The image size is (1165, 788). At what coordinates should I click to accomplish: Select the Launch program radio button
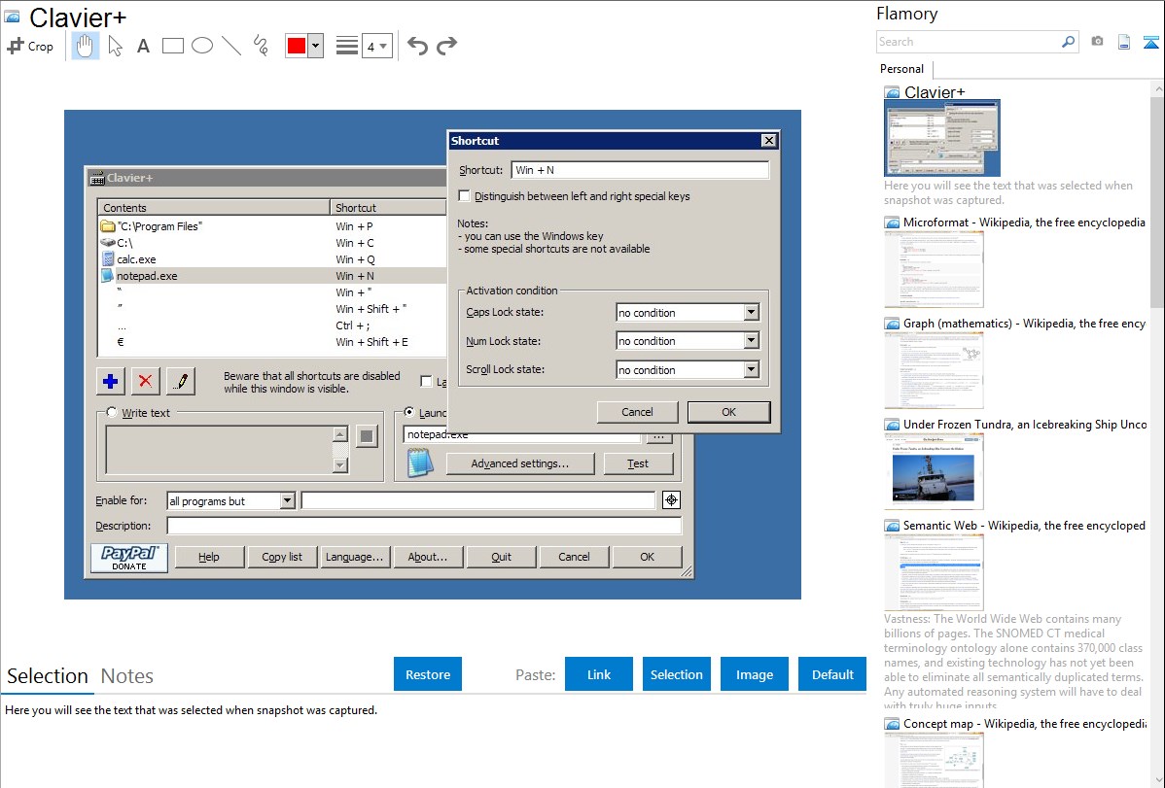coord(408,411)
